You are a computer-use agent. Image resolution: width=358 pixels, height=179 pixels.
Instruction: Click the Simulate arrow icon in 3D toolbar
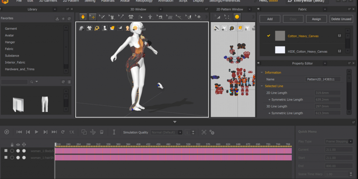[83, 16]
